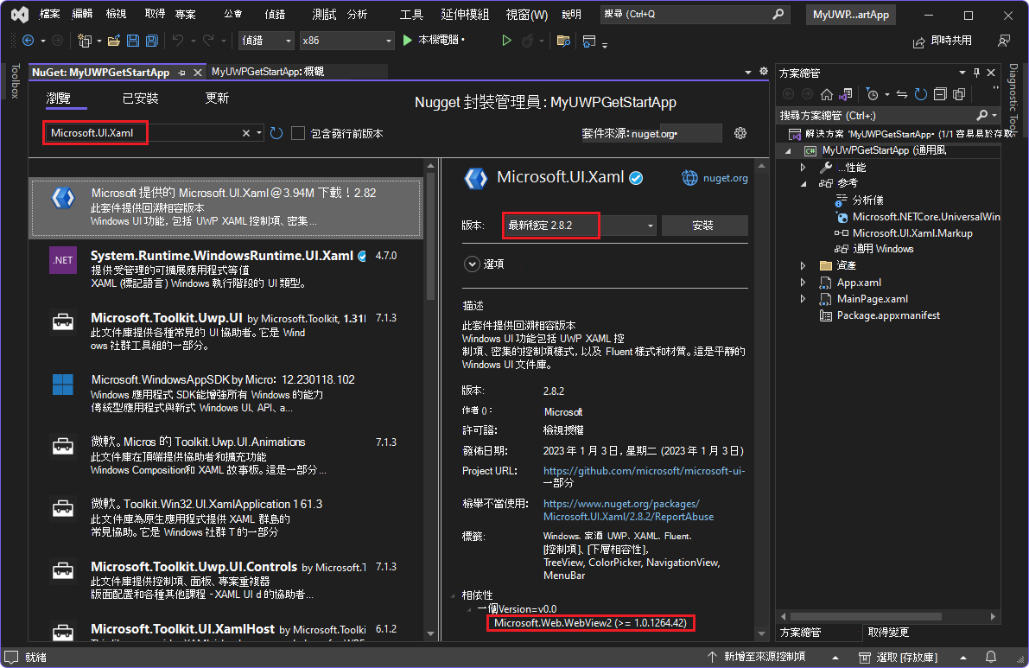Expand the MainPage.xaml node
Screen dimensions: 1029x668
[804, 298]
